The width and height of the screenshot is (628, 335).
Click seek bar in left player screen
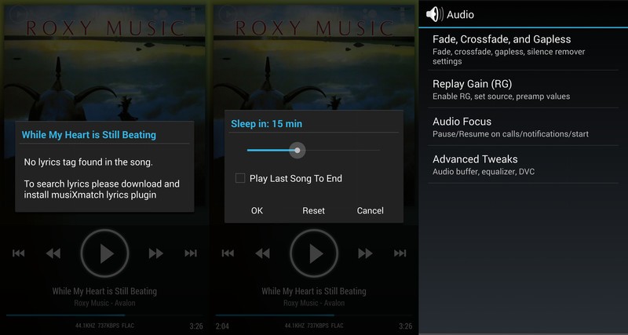[x=104, y=315]
